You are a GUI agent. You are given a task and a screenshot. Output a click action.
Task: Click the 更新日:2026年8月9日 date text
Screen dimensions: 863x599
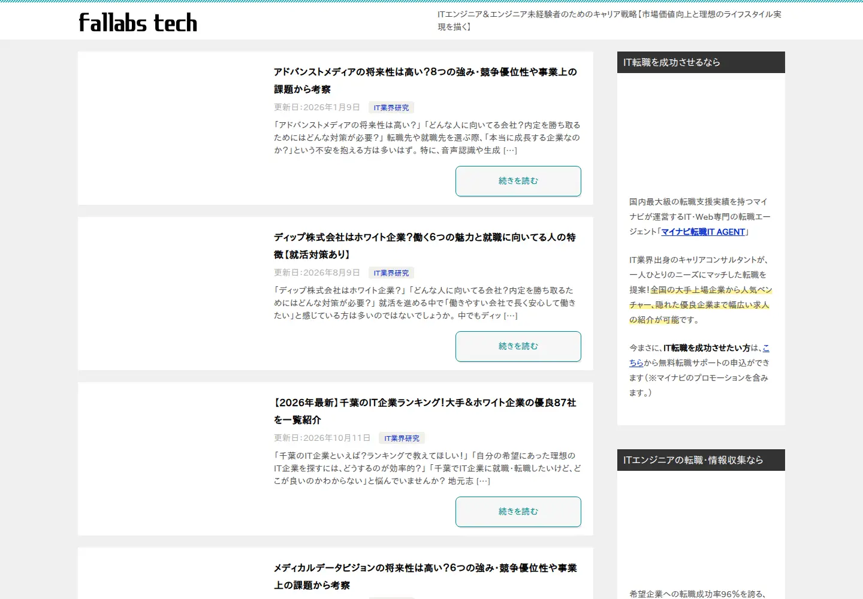click(x=317, y=273)
